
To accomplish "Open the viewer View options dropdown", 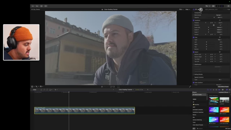I will click(x=188, y=9).
